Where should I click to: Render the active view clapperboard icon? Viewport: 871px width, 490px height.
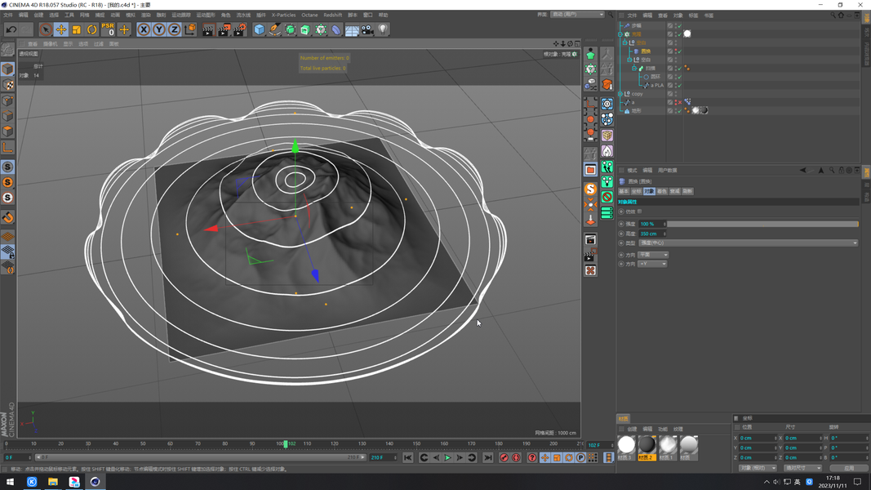click(x=208, y=29)
